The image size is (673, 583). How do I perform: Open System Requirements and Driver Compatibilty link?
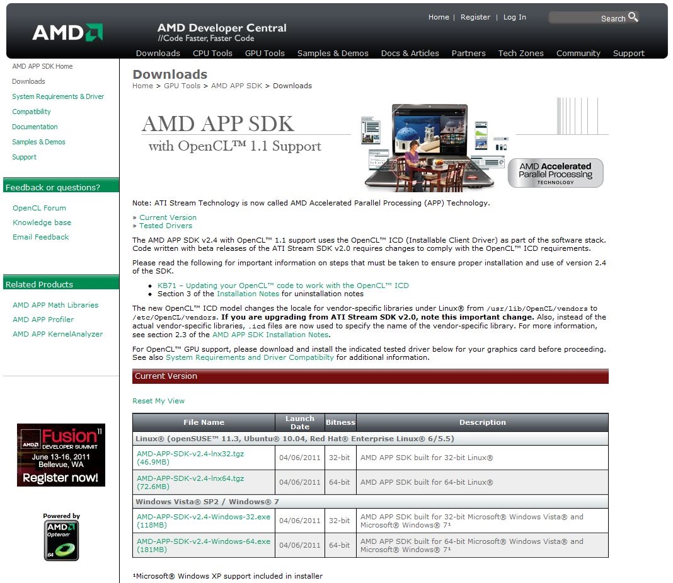(250, 357)
